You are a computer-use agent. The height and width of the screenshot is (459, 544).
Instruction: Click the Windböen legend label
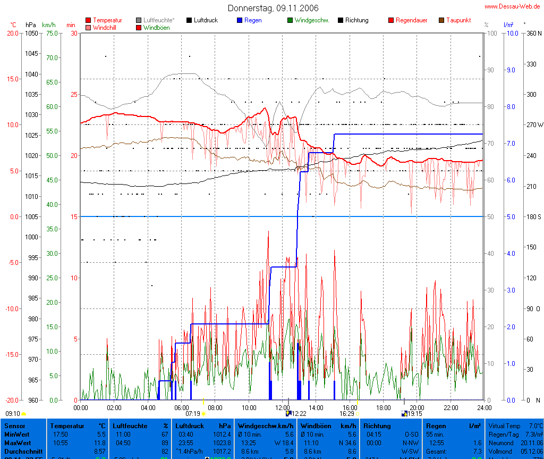(x=157, y=27)
